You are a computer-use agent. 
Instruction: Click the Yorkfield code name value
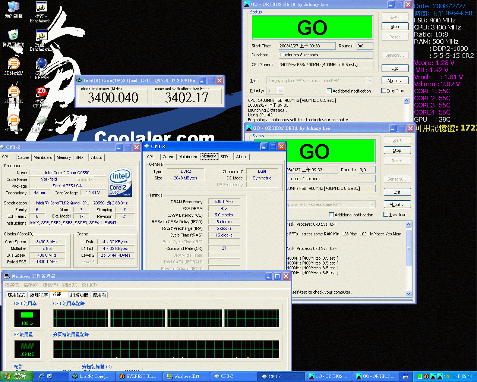click(49, 179)
